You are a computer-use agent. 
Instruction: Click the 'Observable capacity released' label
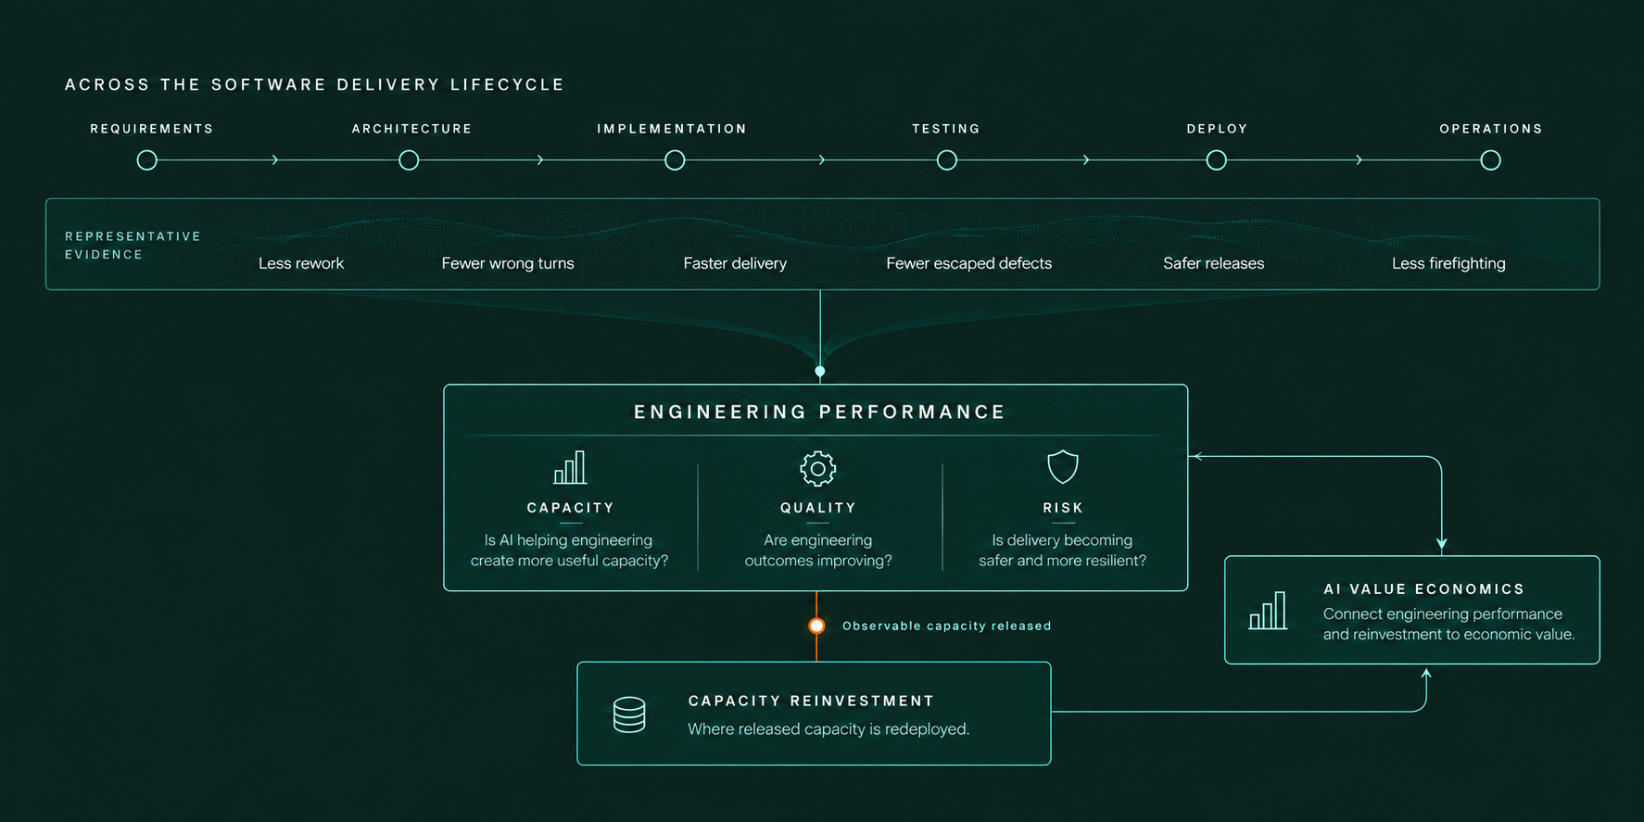pos(947,626)
